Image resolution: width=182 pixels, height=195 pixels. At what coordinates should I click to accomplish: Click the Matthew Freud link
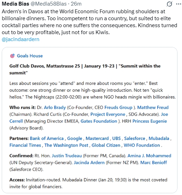pyautogui.click(x=153, y=108)
